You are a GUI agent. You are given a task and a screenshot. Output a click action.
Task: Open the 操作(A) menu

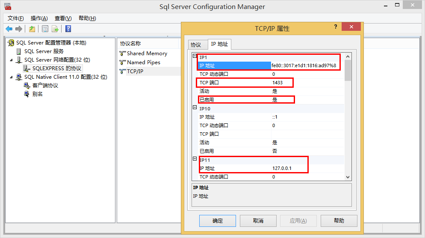[x=39, y=18]
